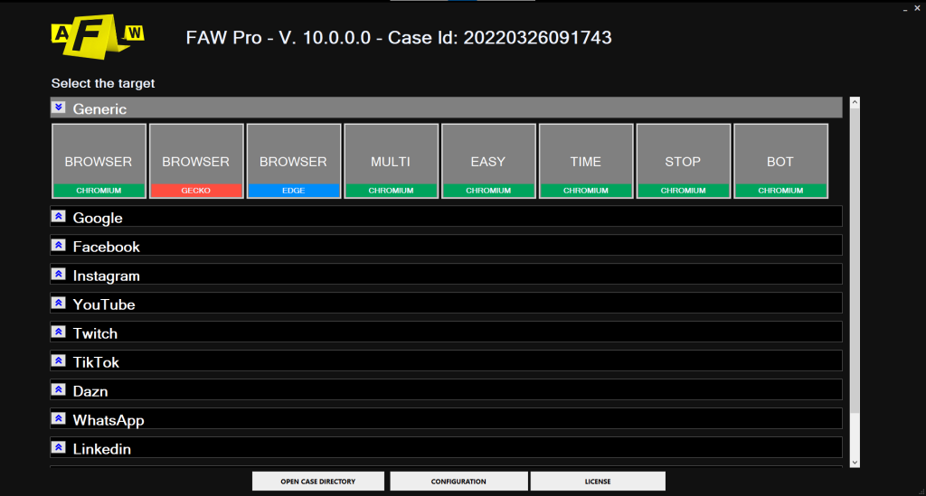The image size is (926, 496).
Task: Close the FAW Pro window
Action: (x=917, y=8)
